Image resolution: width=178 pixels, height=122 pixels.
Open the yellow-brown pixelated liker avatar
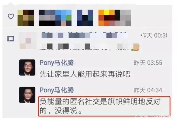pyautogui.click(x=26, y=18)
